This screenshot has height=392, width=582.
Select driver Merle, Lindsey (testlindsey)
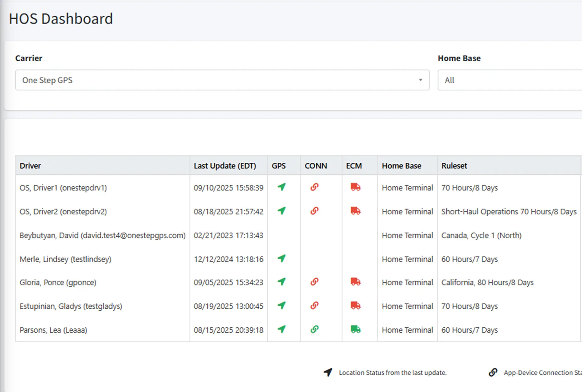coord(65,259)
